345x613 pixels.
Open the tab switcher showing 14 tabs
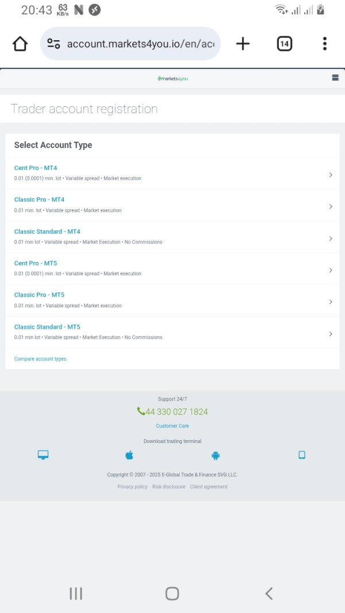(285, 44)
